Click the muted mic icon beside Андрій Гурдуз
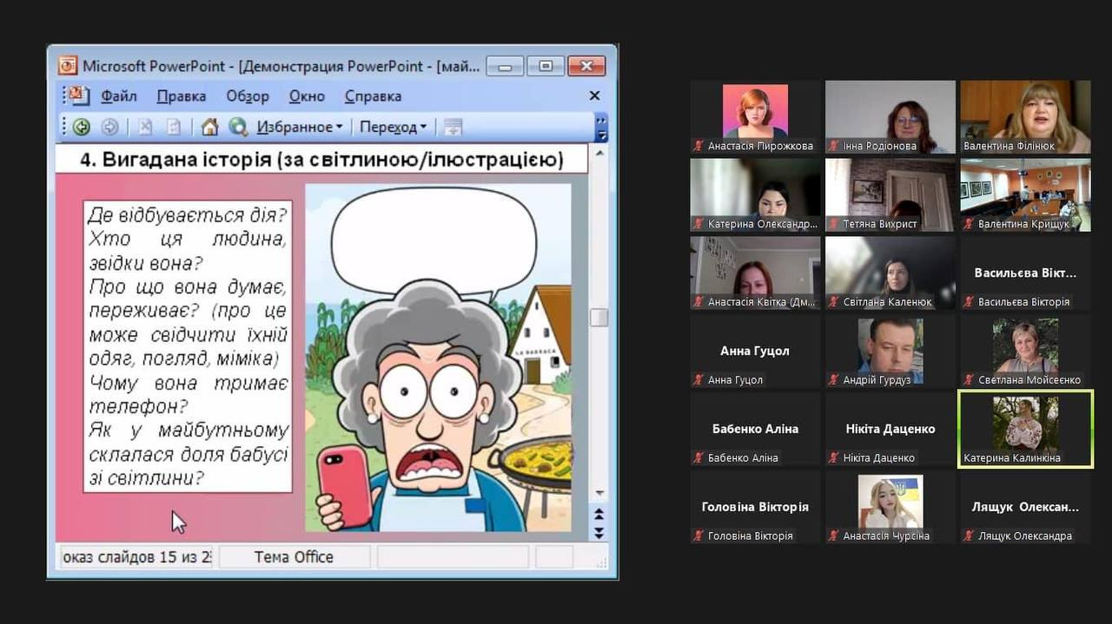Viewport: 1112px width, 624px height. click(833, 380)
